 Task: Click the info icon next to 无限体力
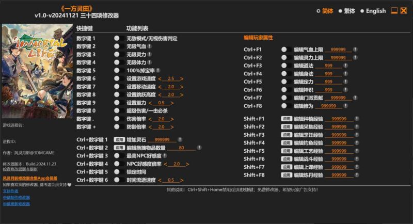(149, 62)
